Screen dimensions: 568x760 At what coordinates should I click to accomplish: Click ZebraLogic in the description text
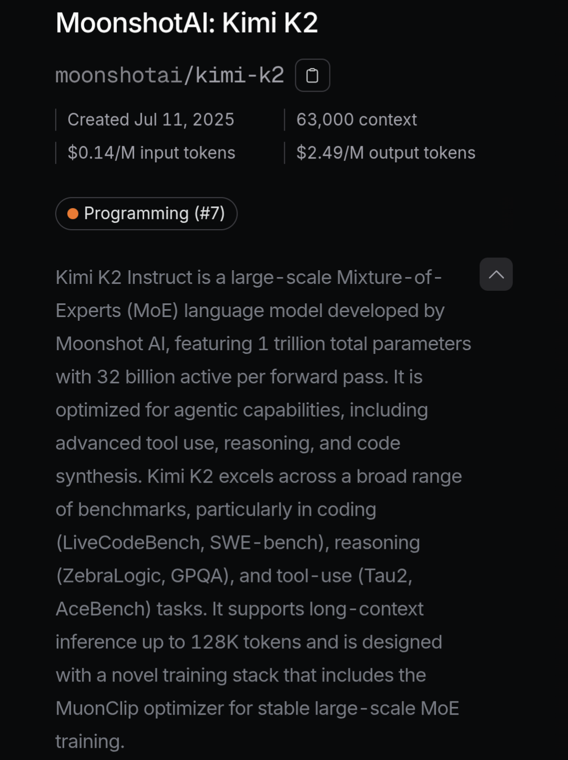(x=113, y=576)
